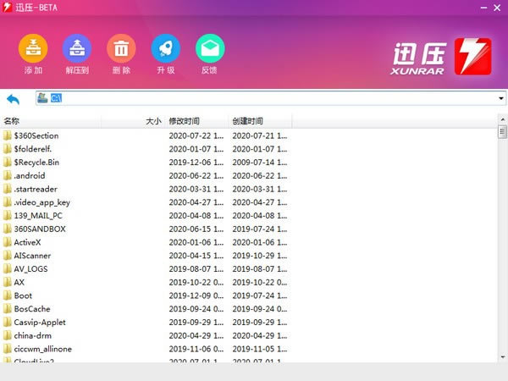Select the china-drm folder icon
The image size is (508, 381).
point(7,335)
